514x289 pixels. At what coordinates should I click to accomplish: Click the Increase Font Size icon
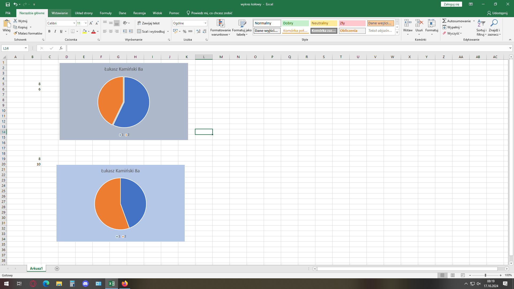point(91,23)
